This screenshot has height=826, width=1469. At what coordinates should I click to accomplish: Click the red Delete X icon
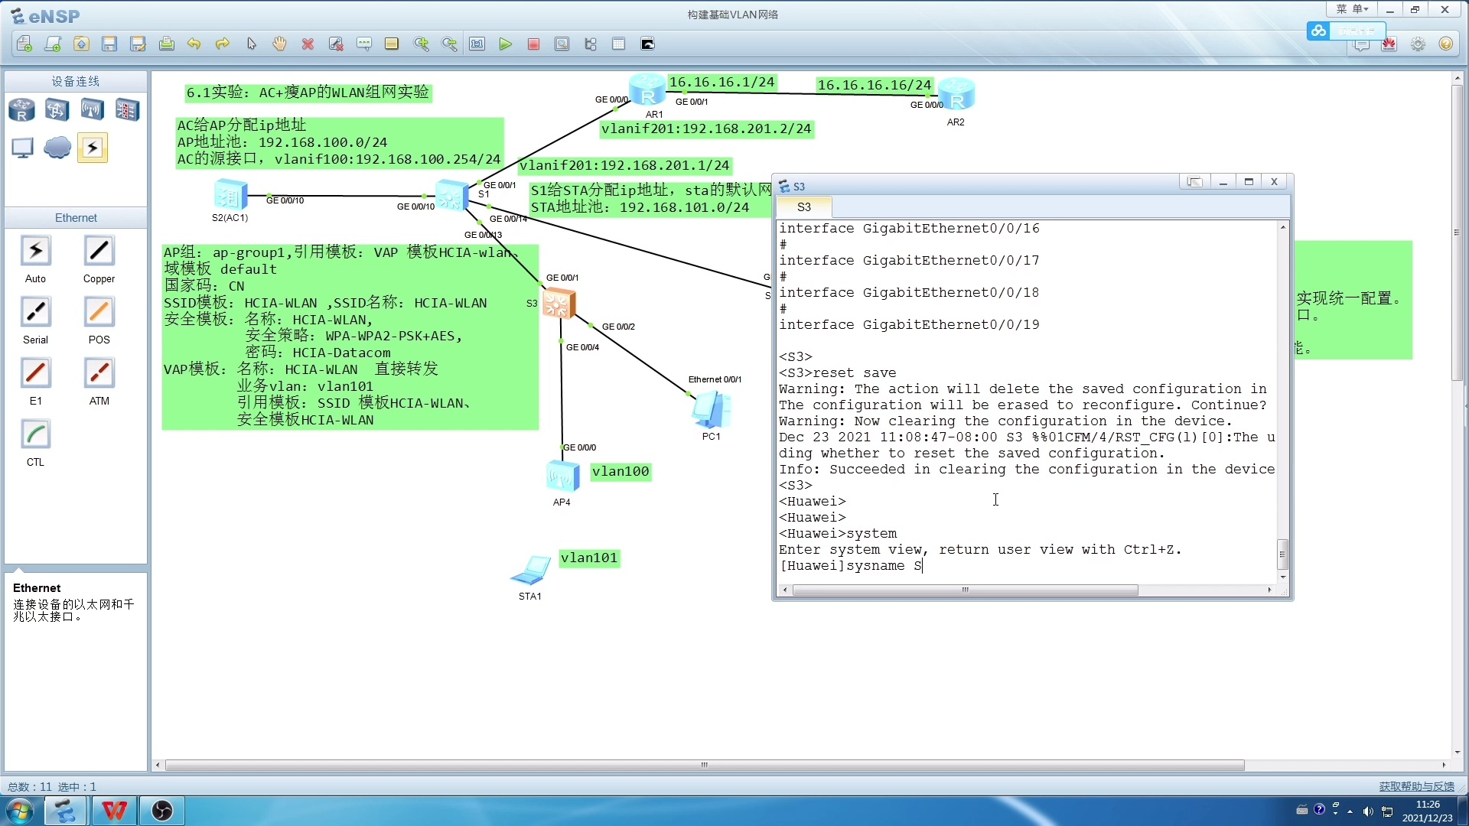(308, 44)
